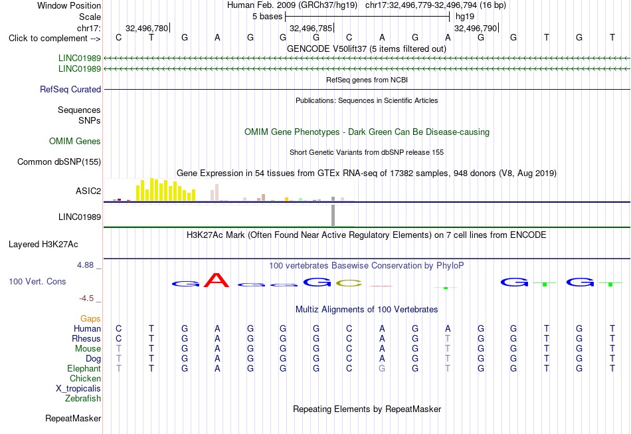This screenshot has height=434, width=631.
Task: Click the position text "chr17:32,496,779-32,496,794 (16 bp)"
Action: click(436, 5)
